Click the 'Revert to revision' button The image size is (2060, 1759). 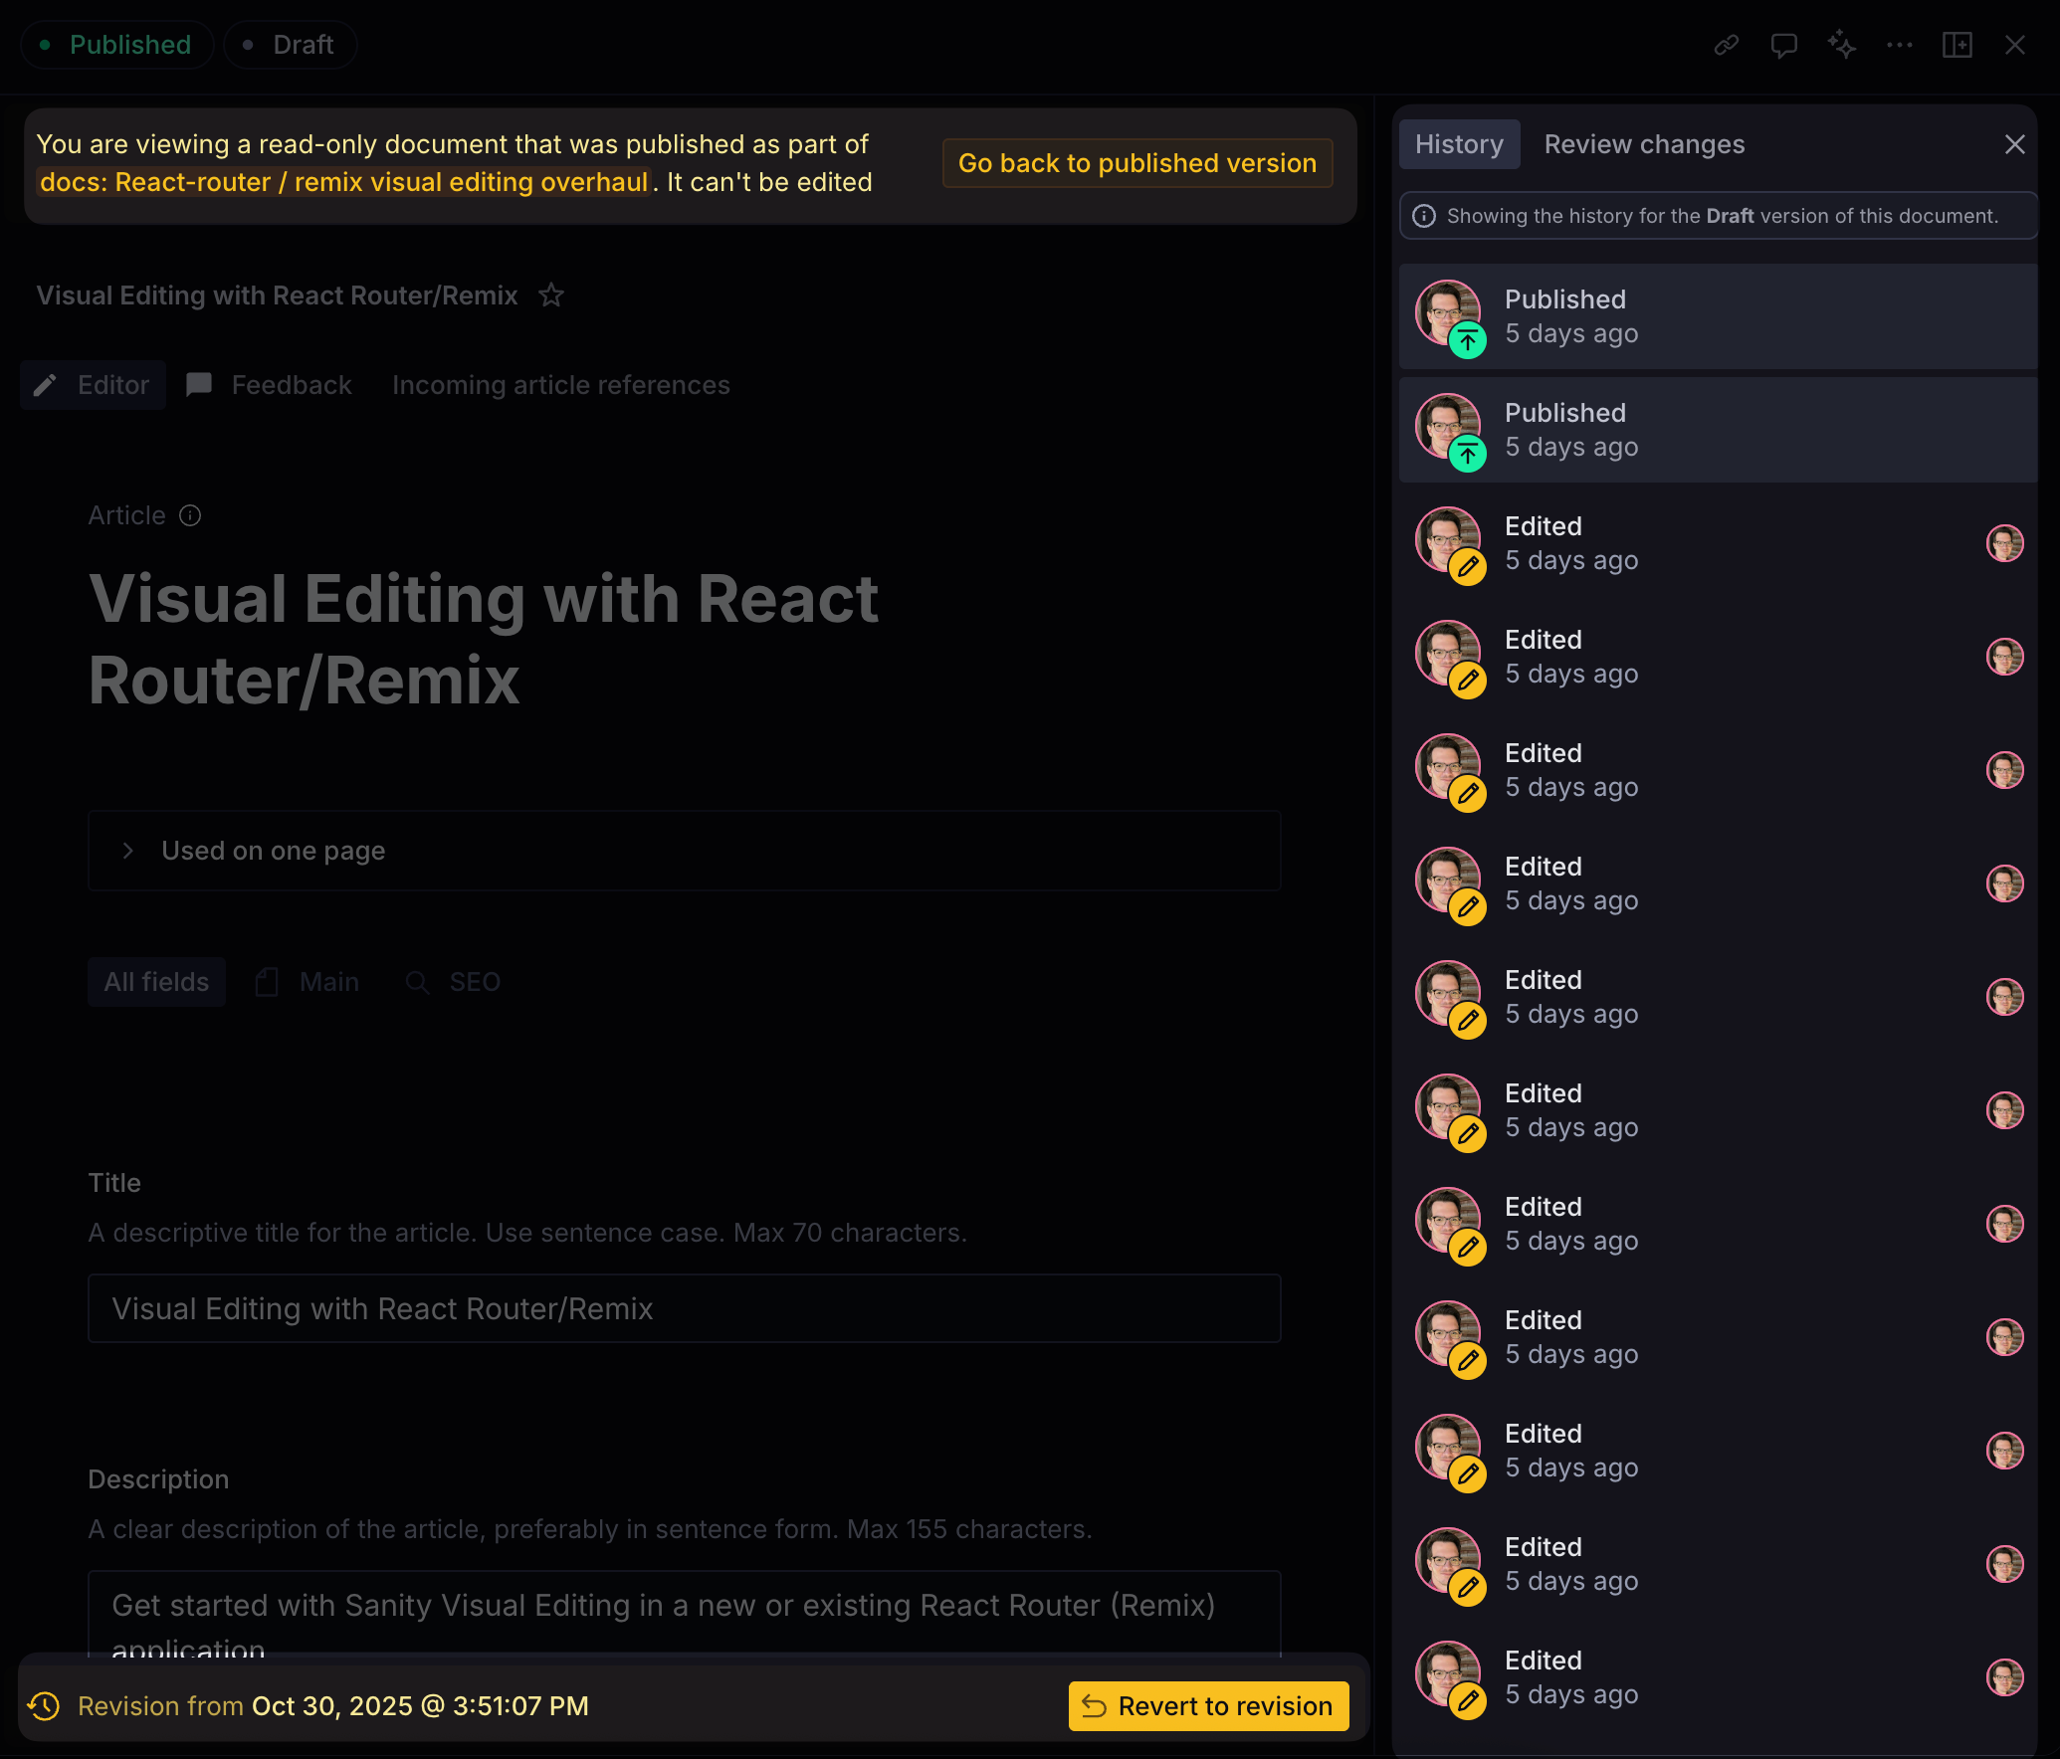click(x=1208, y=1706)
